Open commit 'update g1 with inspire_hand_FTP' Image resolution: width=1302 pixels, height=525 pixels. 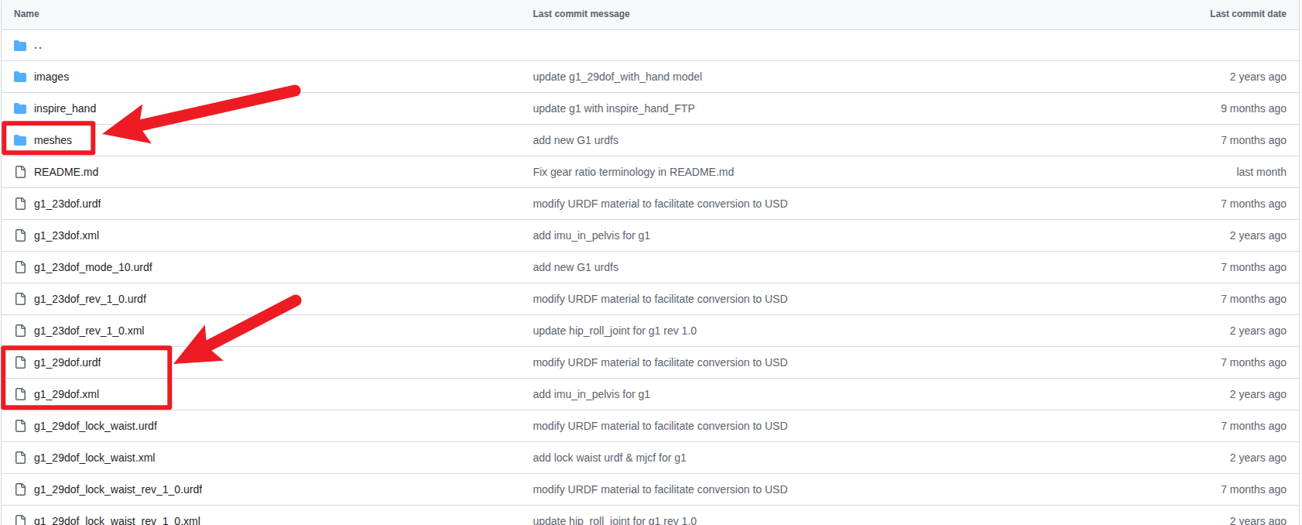(x=613, y=108)
